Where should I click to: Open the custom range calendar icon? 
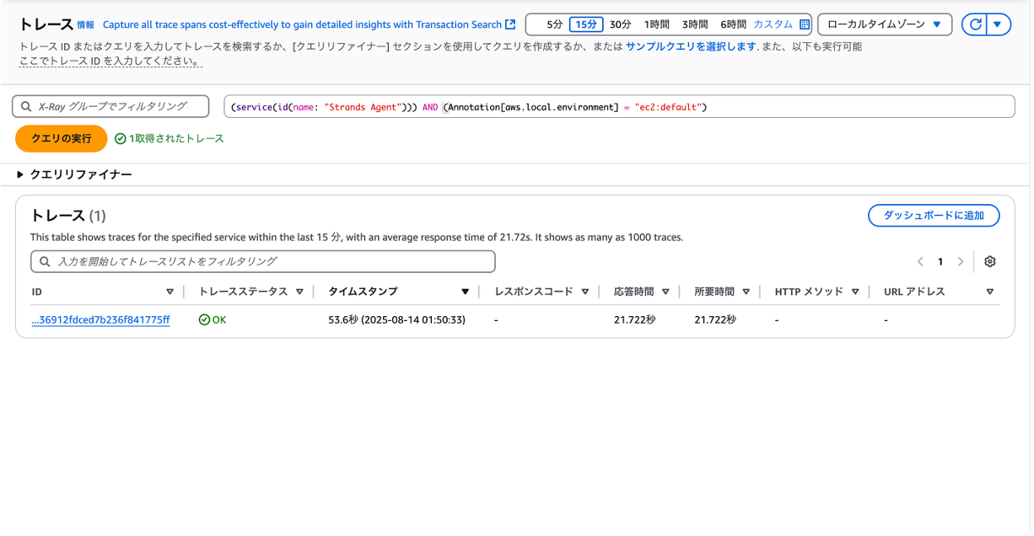[804, 24]
